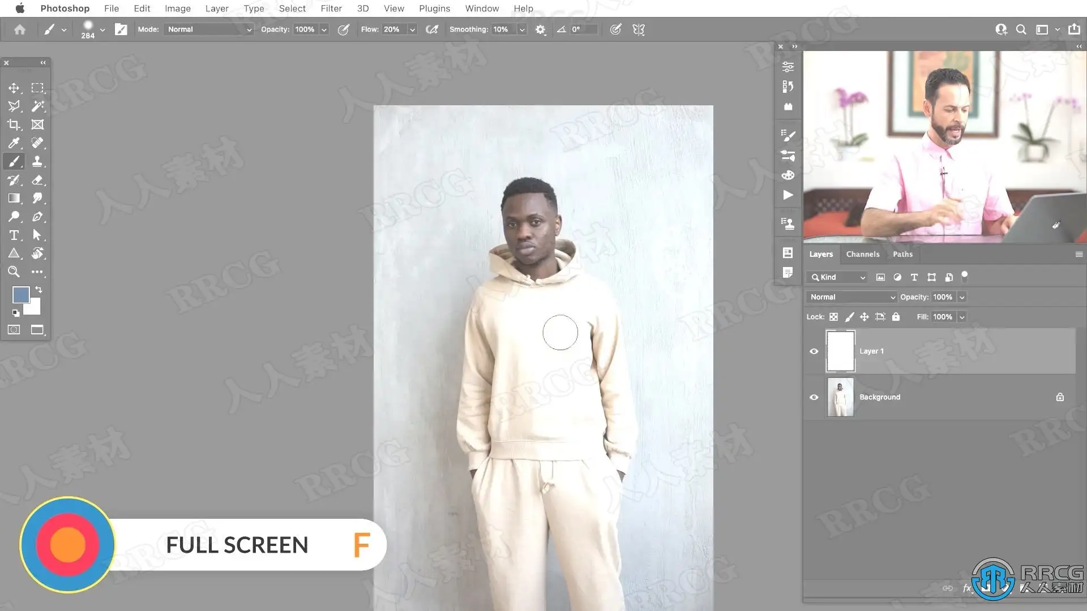This screenshot has width=1087, height=611.
Task: Open the Select menu
Action: click(x=292, y=8)
